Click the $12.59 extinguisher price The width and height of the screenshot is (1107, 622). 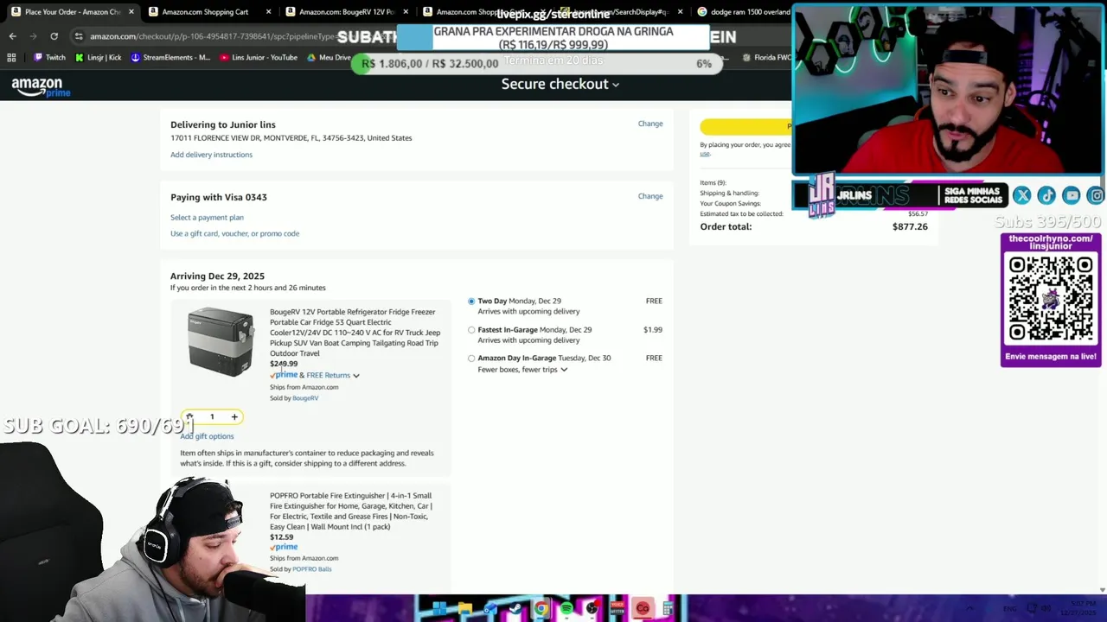point(281,537)
